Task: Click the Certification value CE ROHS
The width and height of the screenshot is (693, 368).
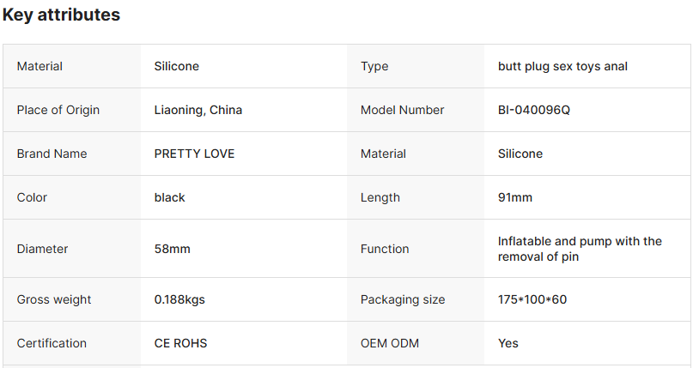Action: click(180, 343)
